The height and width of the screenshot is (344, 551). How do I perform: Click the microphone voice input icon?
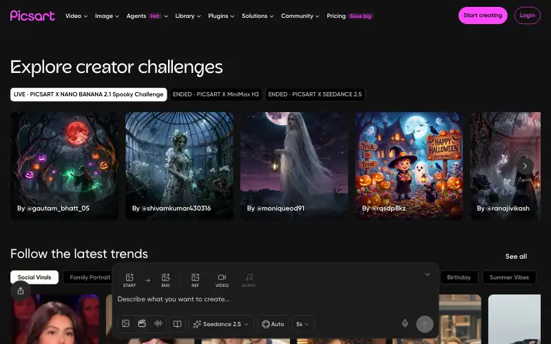click(x=405, y=323)
